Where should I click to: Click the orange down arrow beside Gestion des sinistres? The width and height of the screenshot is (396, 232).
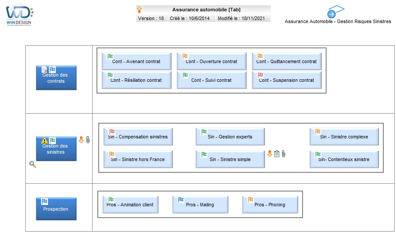[81, 140]
